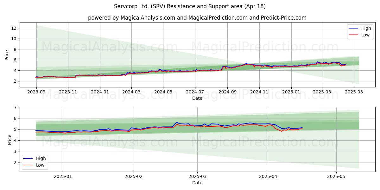Viewport: 380px width, 190px height.
Task: Click the '2025-05' x-axis label on the top chart
Action: [x=354, y=92]
